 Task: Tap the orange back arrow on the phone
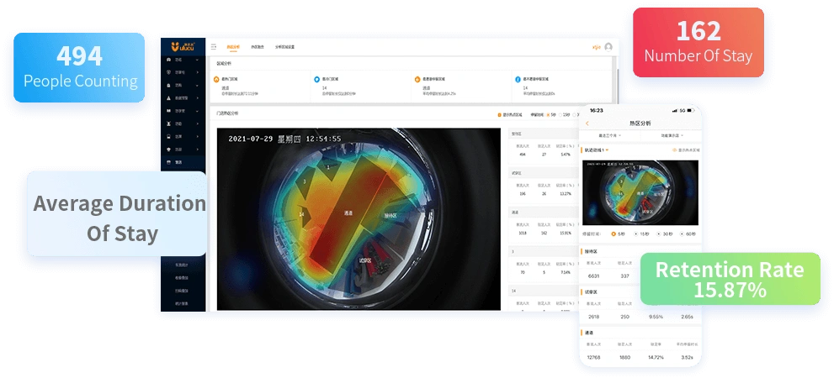587,123
